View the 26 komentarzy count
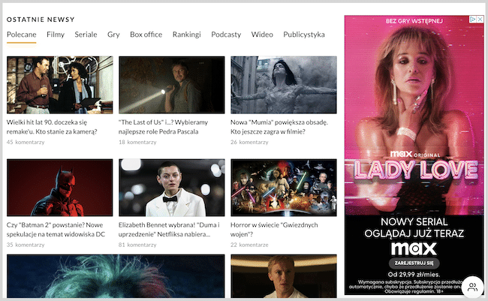Screen dimensions: 488x301 (249, 143)
